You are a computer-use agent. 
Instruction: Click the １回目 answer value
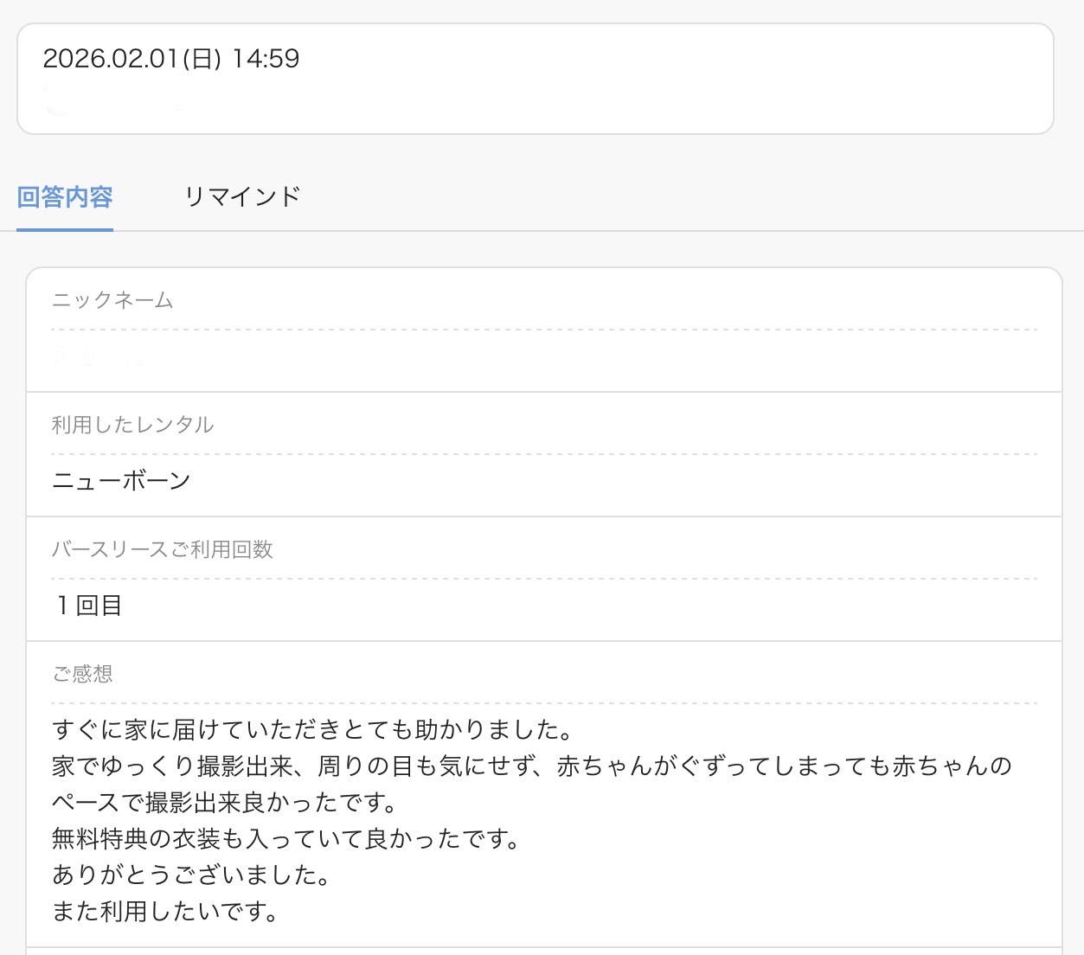coord(87,606)
